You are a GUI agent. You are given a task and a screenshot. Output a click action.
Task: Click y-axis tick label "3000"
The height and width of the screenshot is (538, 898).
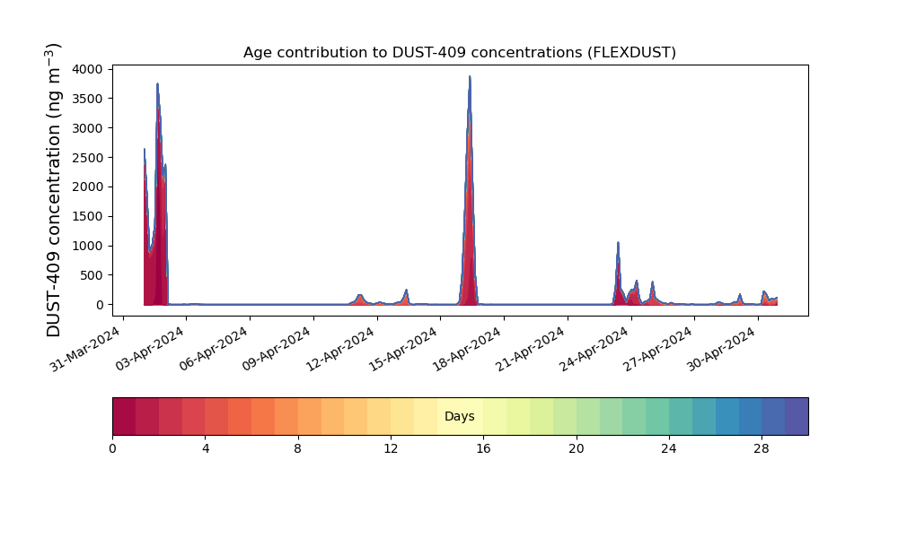pyautogui.click(x=88, y=128)
